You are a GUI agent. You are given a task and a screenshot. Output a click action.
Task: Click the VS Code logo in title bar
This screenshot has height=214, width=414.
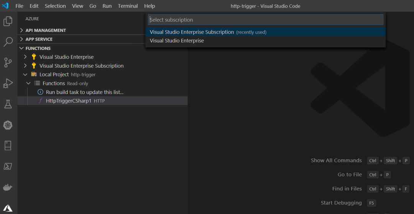(5, 6)
